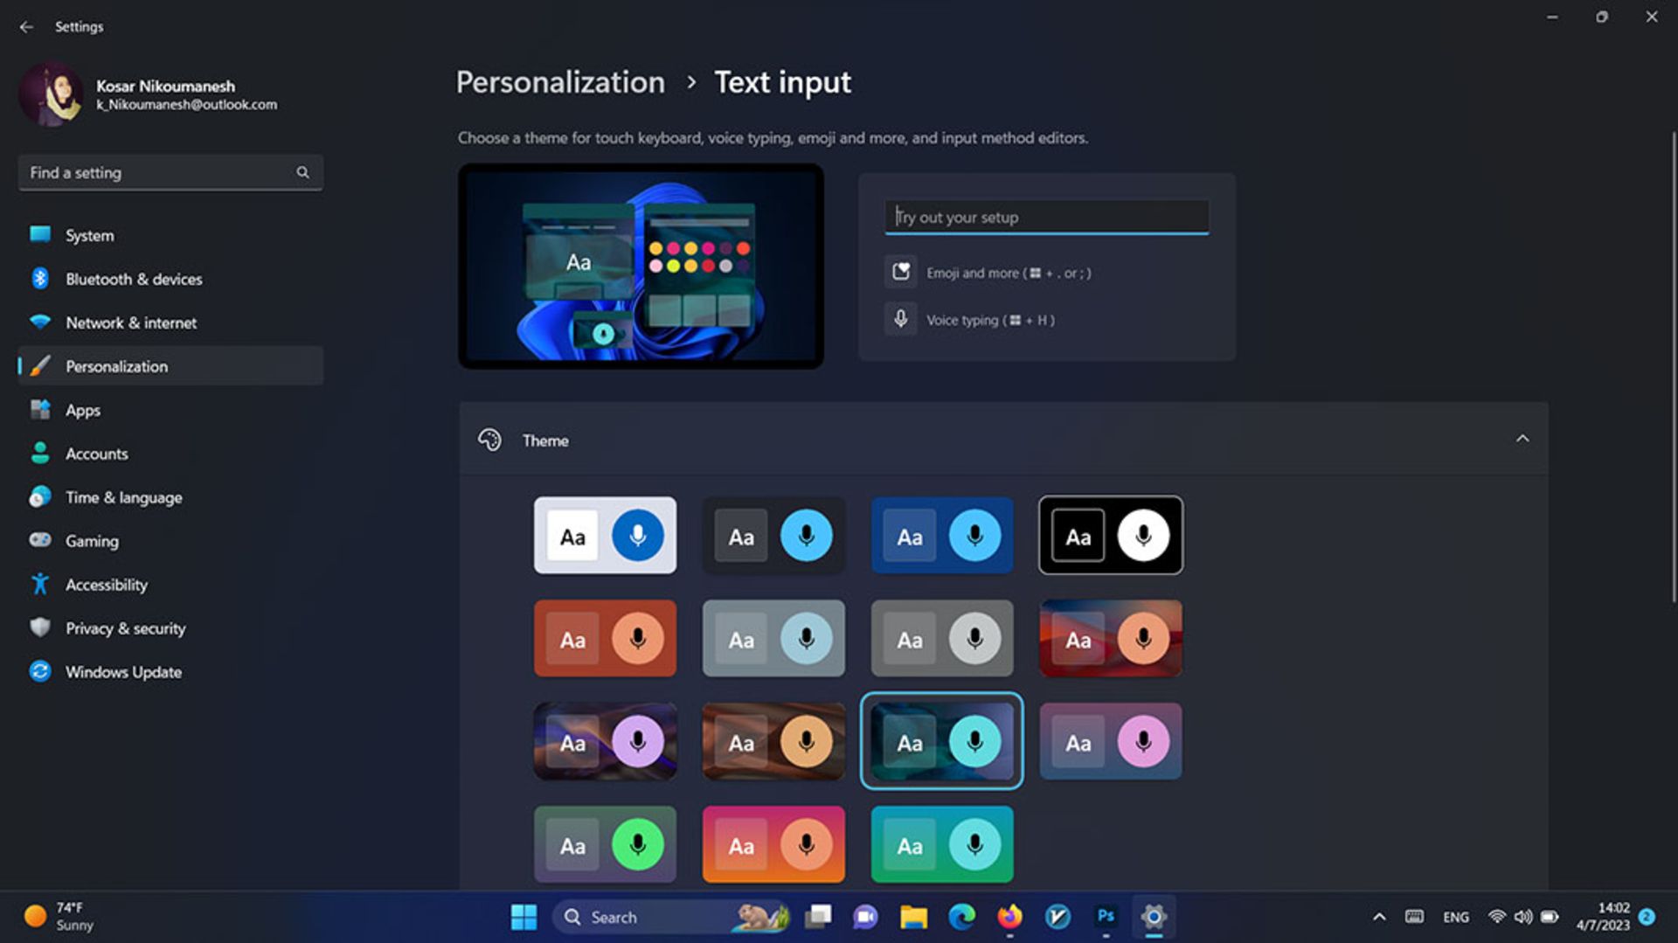The width and height of the screenshot is (1678, 943).
Task: Select the white light theme tile
Action: [605, 535]
